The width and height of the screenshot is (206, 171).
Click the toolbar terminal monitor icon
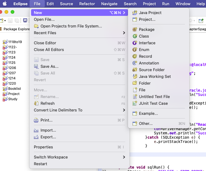tap(25, 20)
